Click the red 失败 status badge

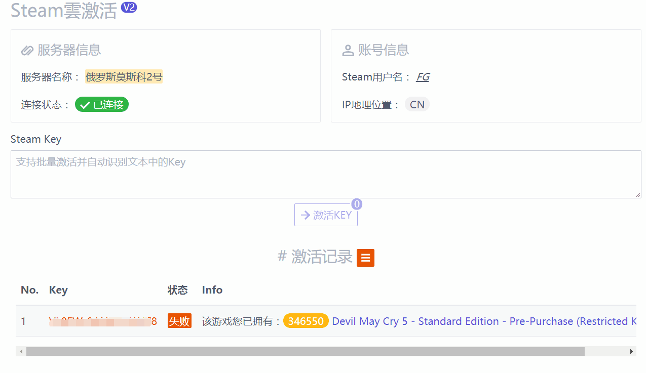point(179,321)
